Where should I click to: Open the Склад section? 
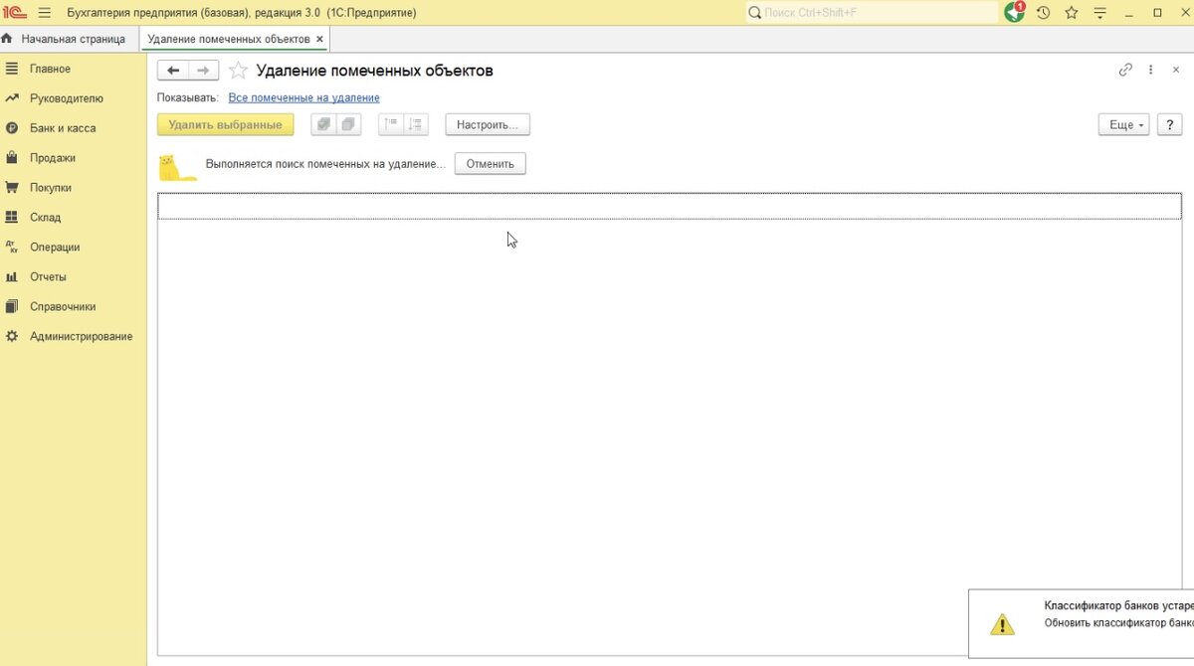coord(45,218)
